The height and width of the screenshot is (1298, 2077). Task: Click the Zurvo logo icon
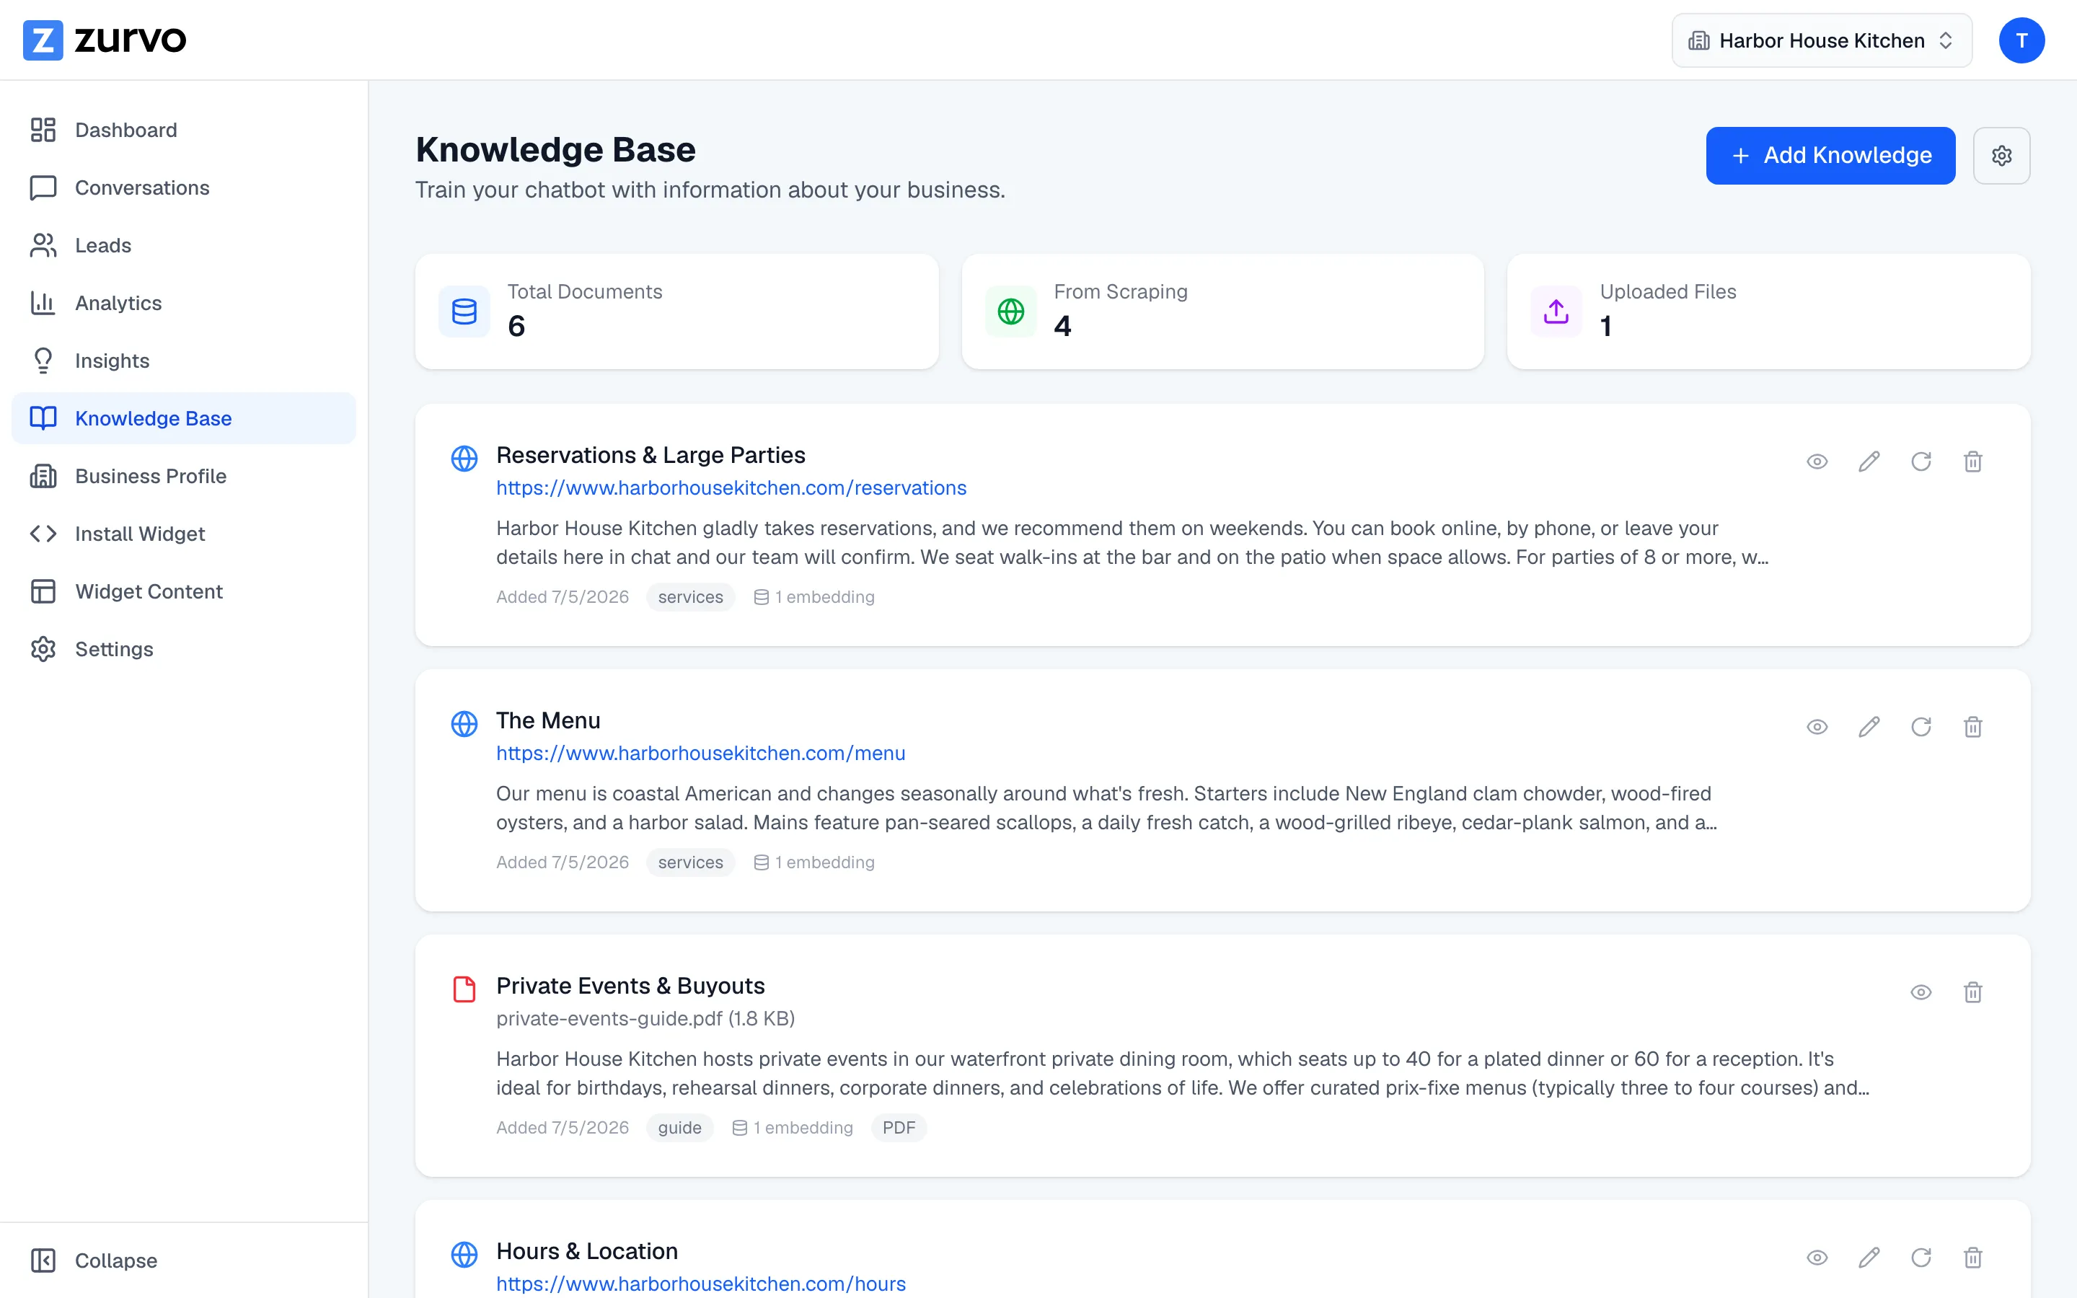43,40
